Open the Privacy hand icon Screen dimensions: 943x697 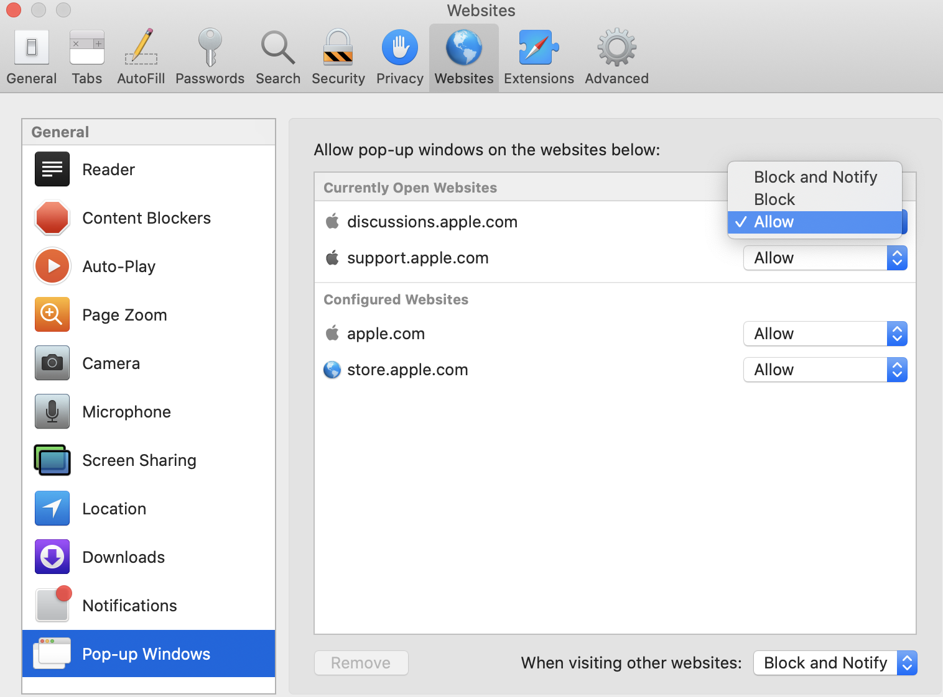click(400, 47)
